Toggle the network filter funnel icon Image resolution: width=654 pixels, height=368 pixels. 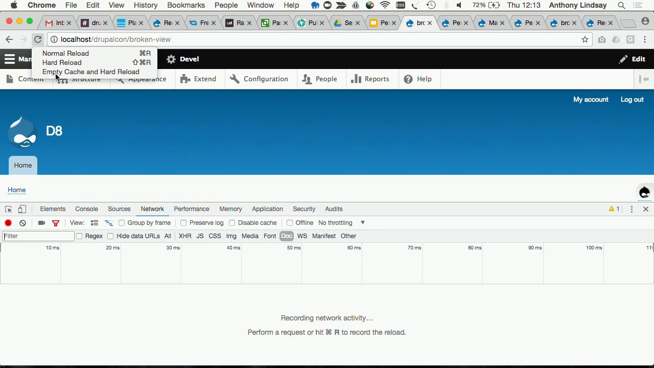(56, 223)
